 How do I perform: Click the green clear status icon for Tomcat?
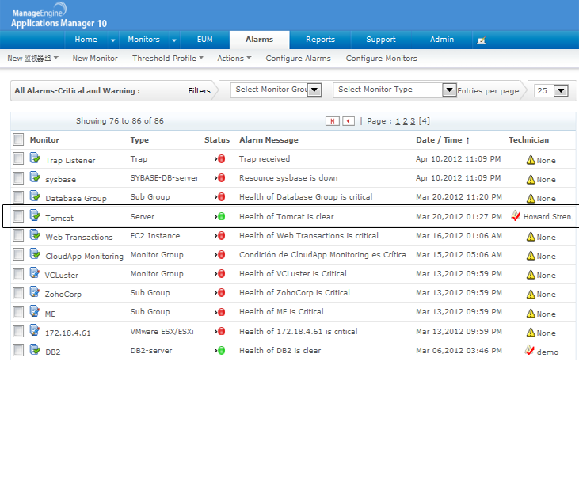point(220,216)
